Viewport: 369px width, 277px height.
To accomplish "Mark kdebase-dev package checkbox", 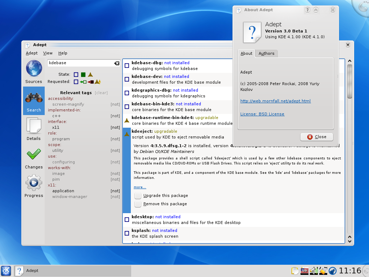I will click(127, 79).
